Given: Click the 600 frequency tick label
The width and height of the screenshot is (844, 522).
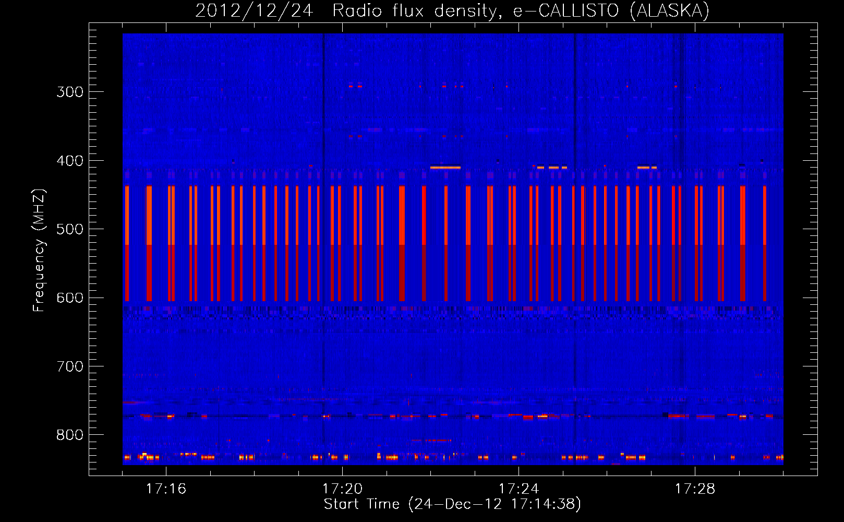Looking at the screenshot, I should [x=70, y=298].
